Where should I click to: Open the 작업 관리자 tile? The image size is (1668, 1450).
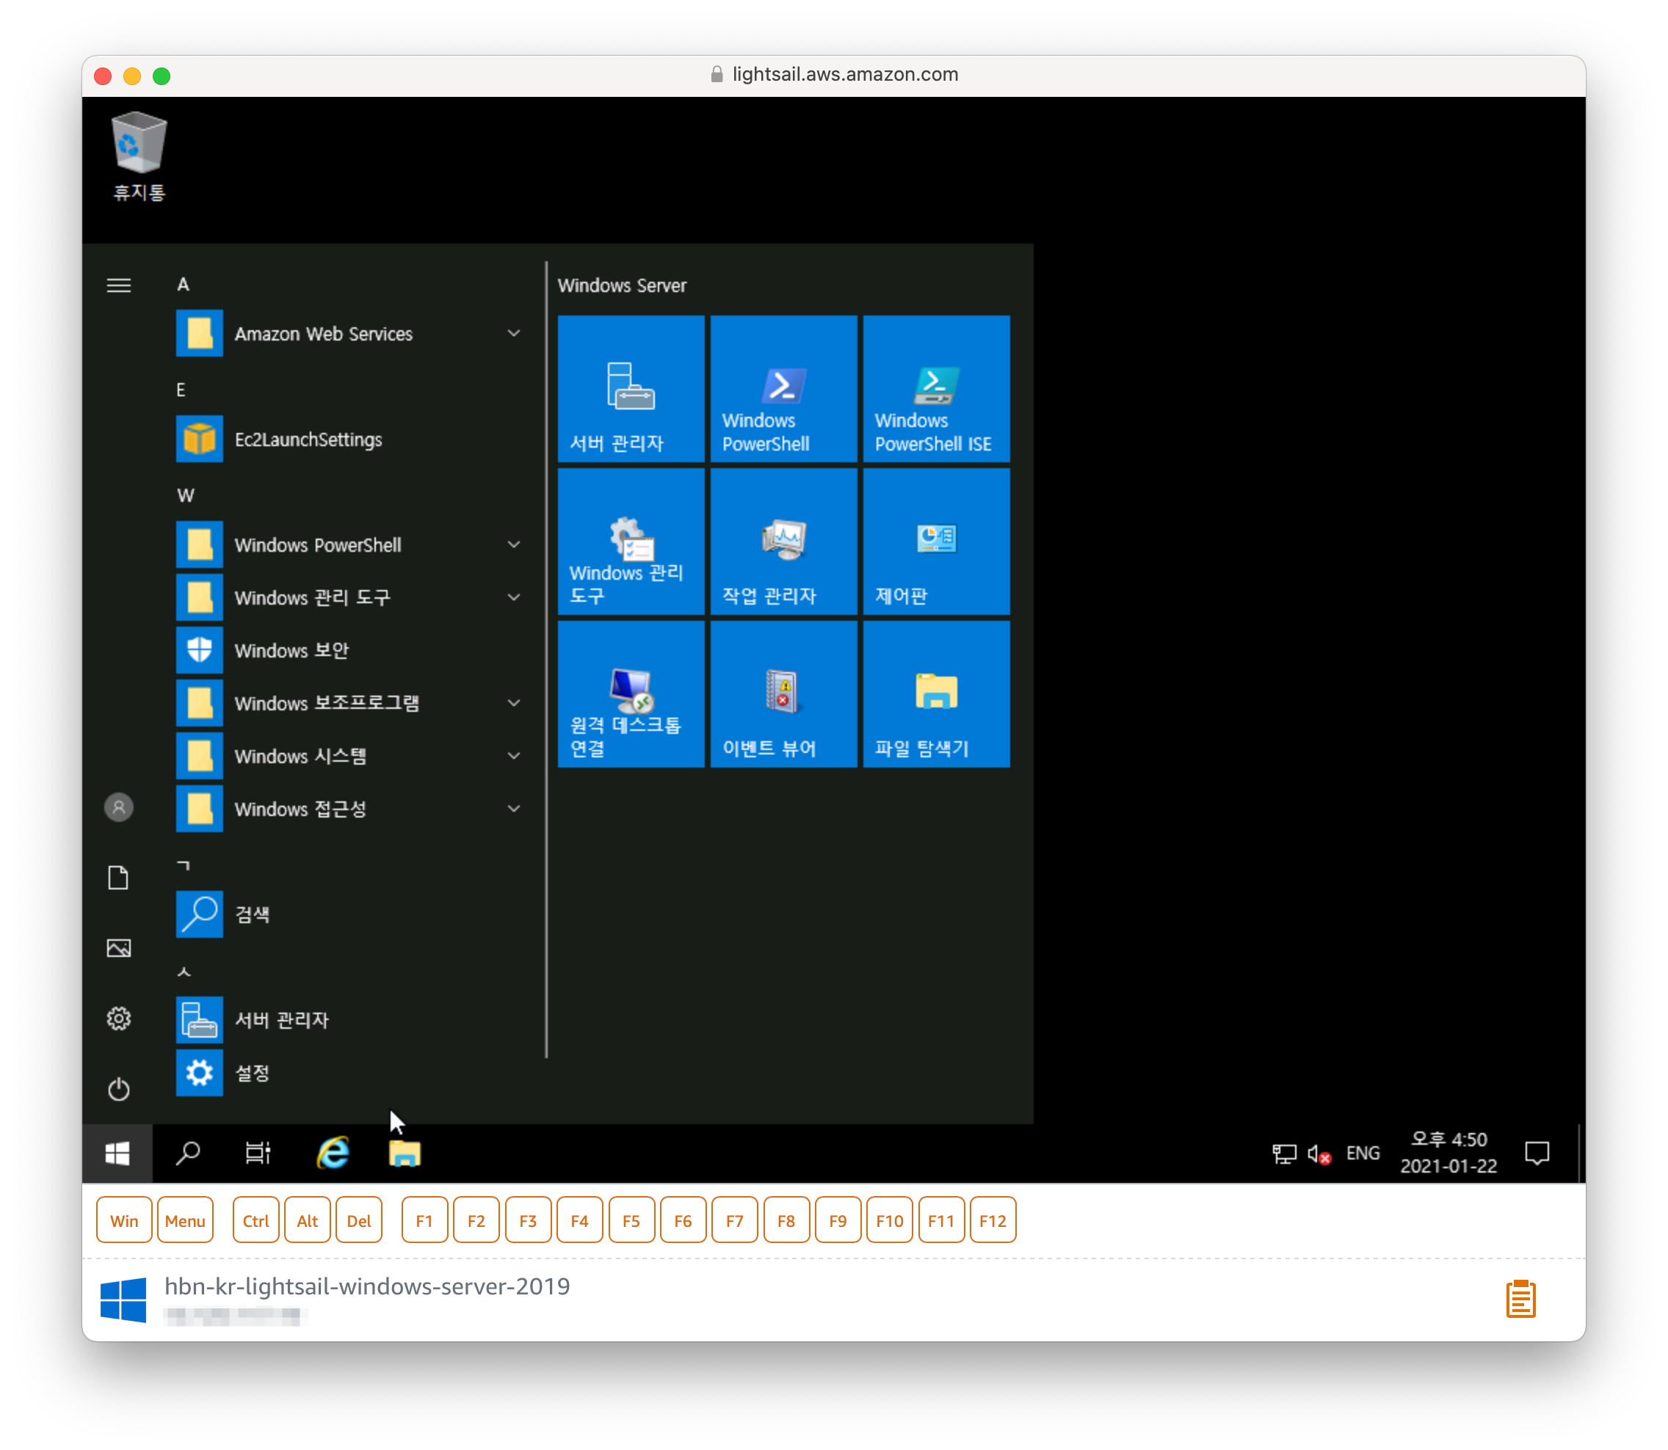(x=783, y=542)
